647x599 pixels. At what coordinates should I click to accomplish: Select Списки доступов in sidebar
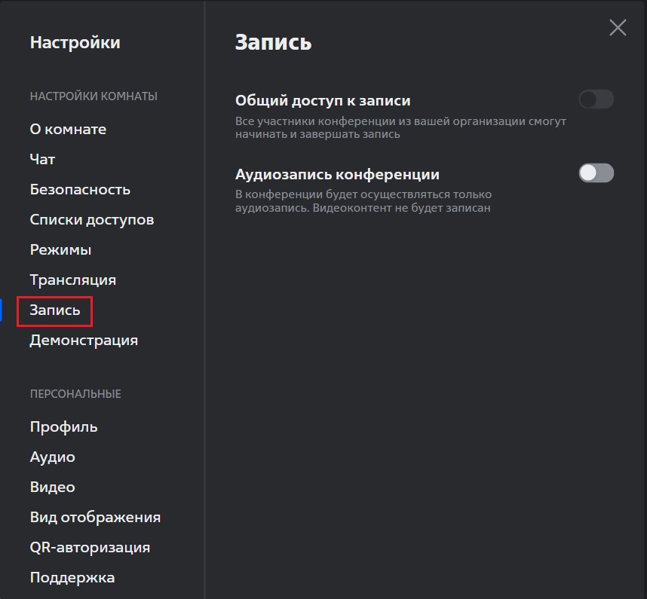click(x=91, y=220)
